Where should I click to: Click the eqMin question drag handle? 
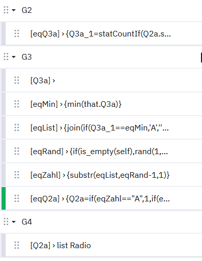16,104
